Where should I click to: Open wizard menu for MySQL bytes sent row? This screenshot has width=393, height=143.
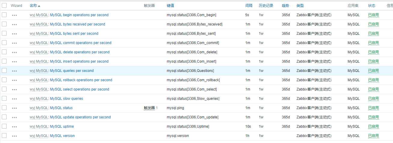[x=14, y=34]
